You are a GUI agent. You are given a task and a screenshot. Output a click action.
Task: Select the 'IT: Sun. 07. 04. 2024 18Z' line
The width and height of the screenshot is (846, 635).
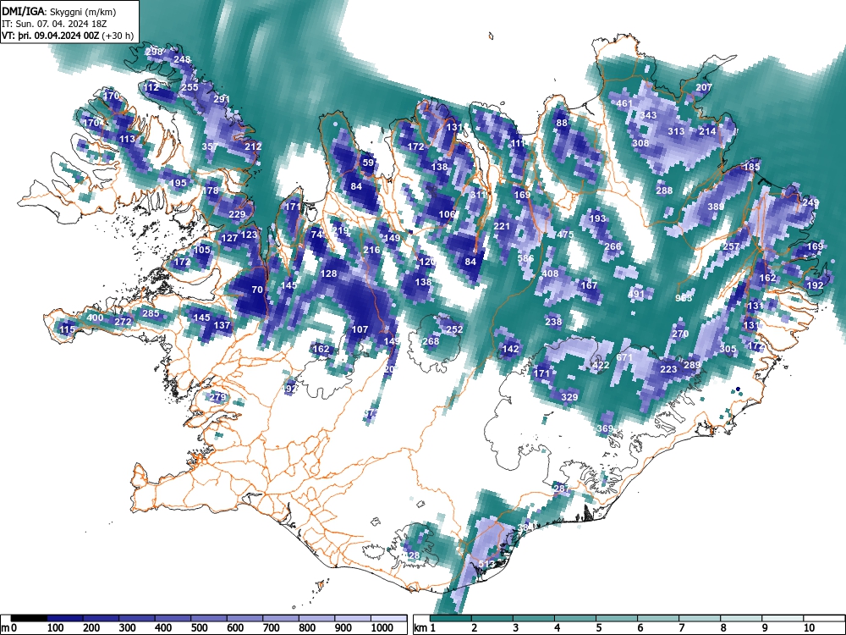[54, 24]
